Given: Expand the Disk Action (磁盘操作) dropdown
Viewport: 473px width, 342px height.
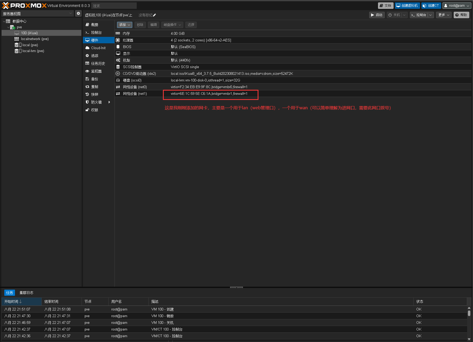Looking at the screenshot, I should point(172,25).
